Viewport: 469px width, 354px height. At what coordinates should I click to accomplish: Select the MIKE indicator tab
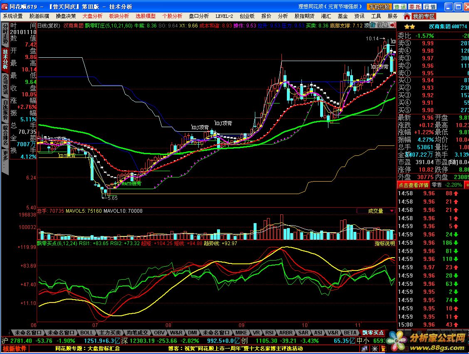point(241,332)
